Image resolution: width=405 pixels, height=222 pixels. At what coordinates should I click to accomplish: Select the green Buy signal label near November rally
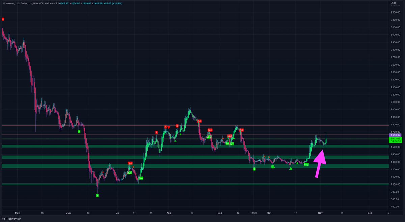[306, 165]
